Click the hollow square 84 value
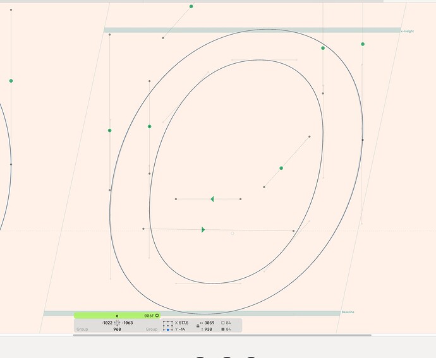 pos(228,323)
